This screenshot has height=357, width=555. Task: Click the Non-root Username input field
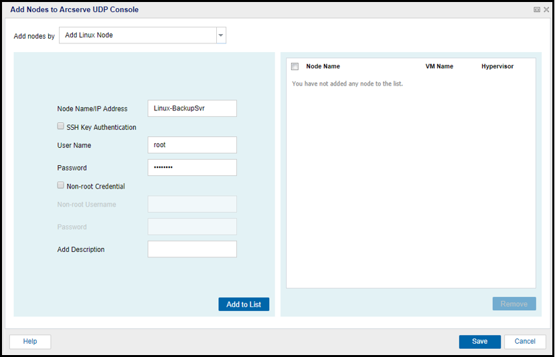[x=192, y=204]
